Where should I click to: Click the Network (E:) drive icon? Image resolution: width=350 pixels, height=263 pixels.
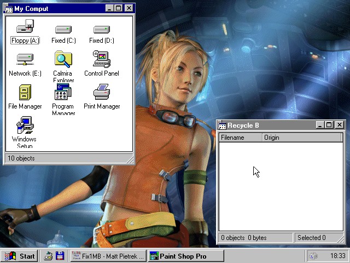pyautogui.click(x=25, y=59)
